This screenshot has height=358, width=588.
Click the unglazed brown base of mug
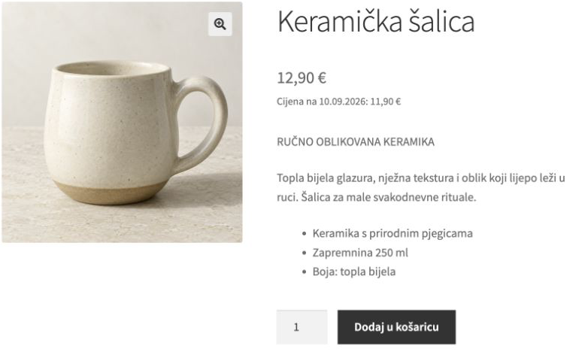pos(111,192)
